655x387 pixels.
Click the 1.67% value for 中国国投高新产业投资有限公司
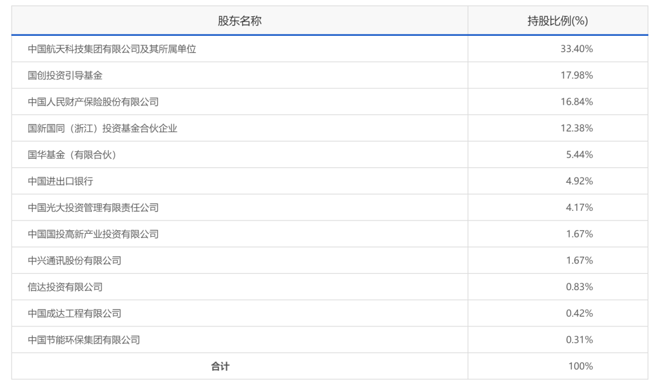point(579,234)
